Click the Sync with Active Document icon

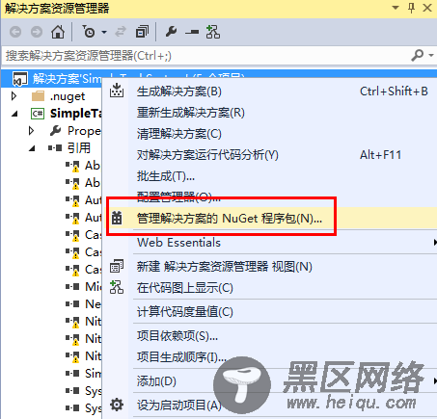point(121,32)
